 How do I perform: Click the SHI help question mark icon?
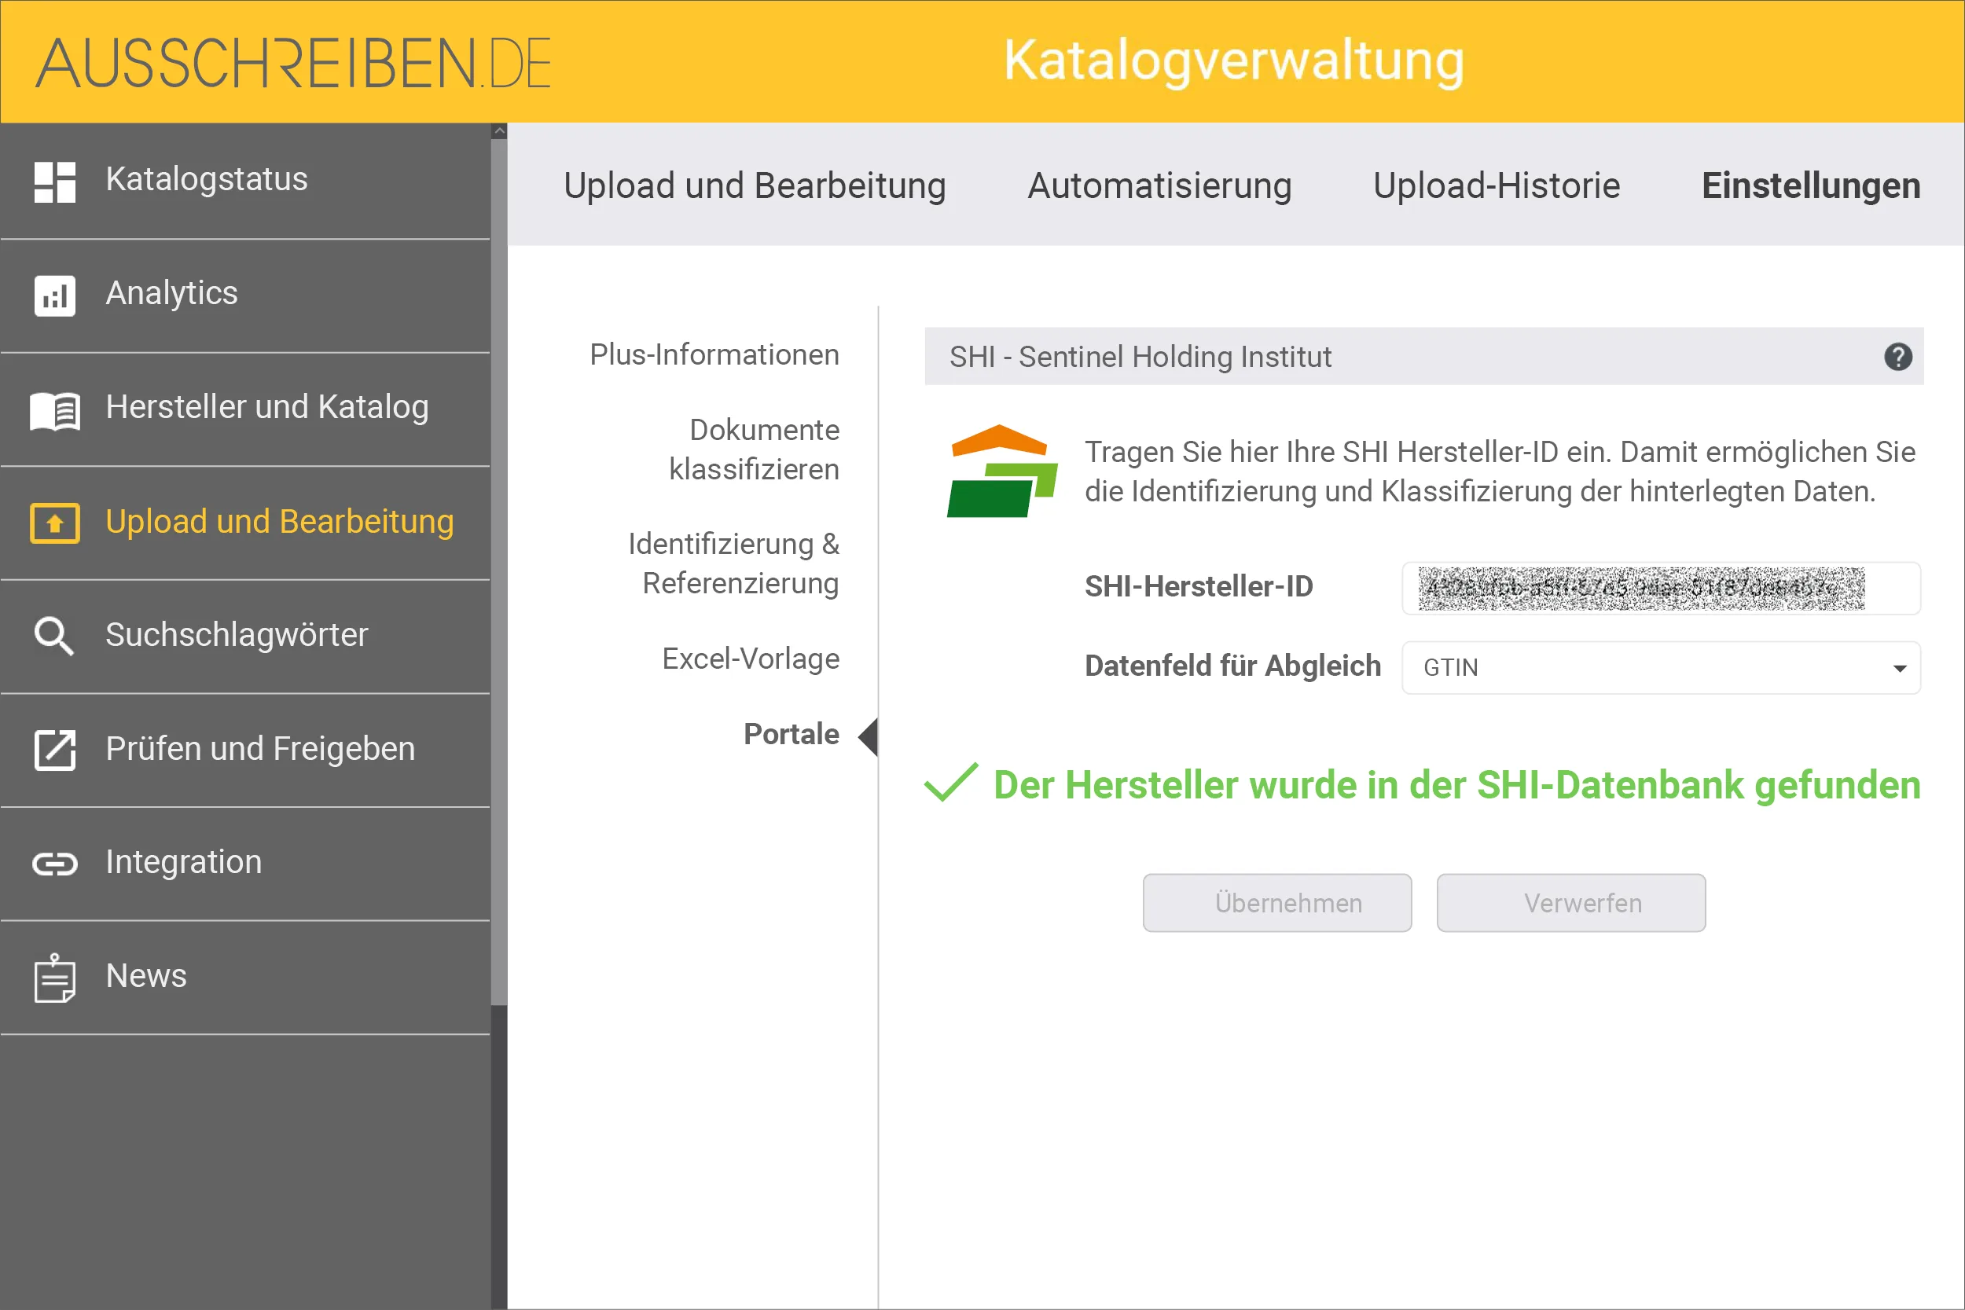1900,357
